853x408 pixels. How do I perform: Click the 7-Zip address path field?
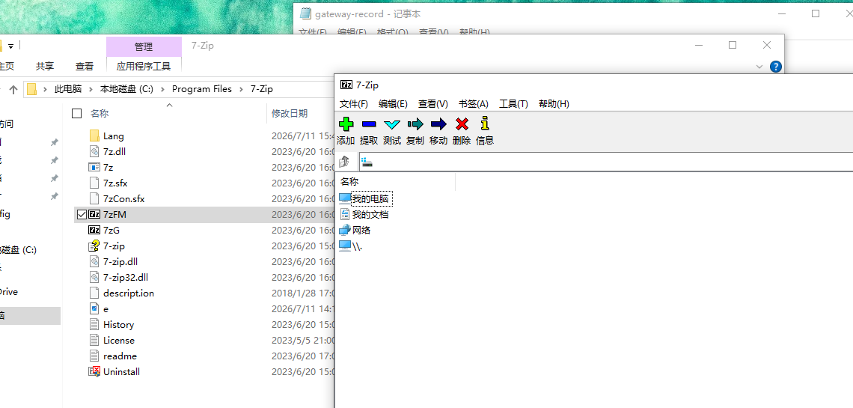606,162
